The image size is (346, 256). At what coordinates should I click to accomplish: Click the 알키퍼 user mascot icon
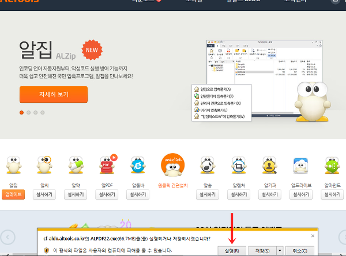click(x=270, y=165)
